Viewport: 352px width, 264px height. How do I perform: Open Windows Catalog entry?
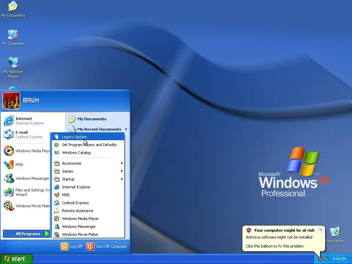(88, 153)
